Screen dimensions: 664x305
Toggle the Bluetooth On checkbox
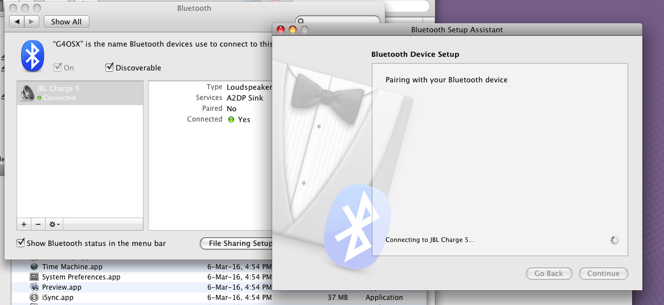[x=58, y=68]
